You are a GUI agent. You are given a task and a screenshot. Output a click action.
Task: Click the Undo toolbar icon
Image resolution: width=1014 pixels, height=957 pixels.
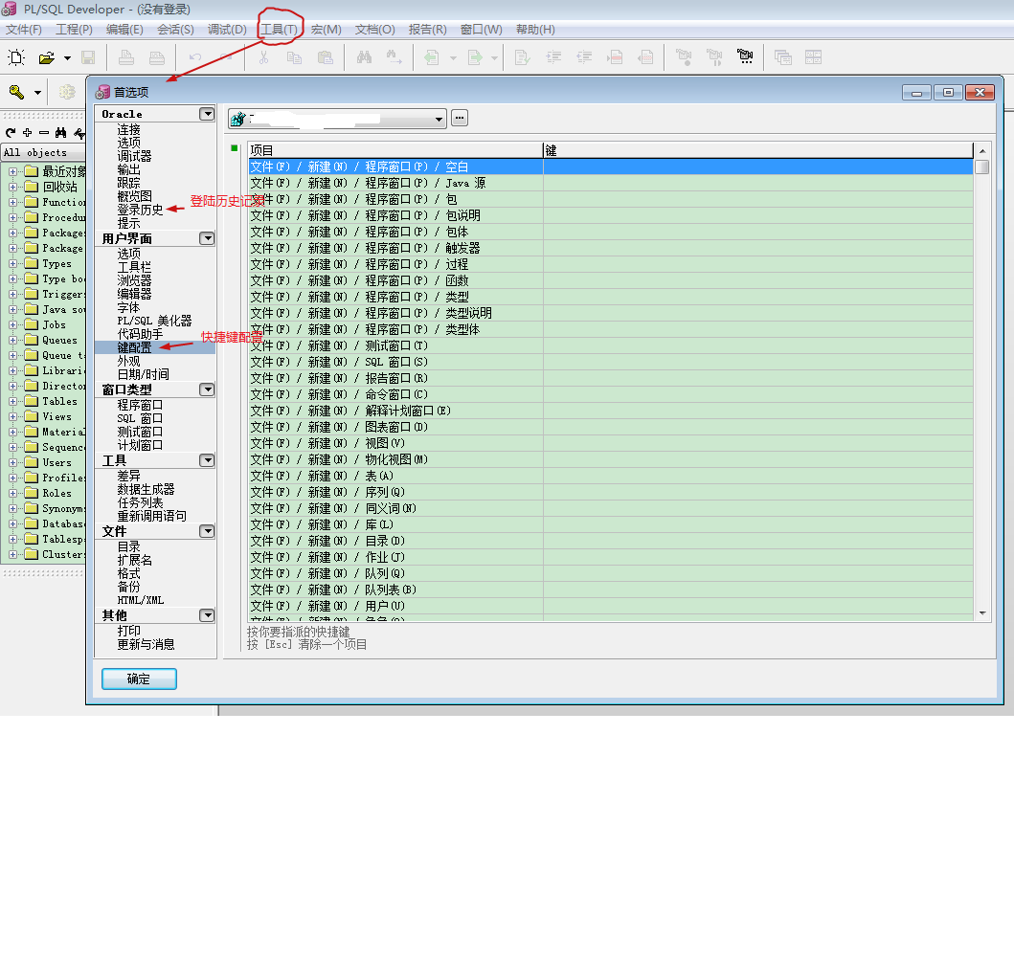pyautogui.click(x=194, y=57)
